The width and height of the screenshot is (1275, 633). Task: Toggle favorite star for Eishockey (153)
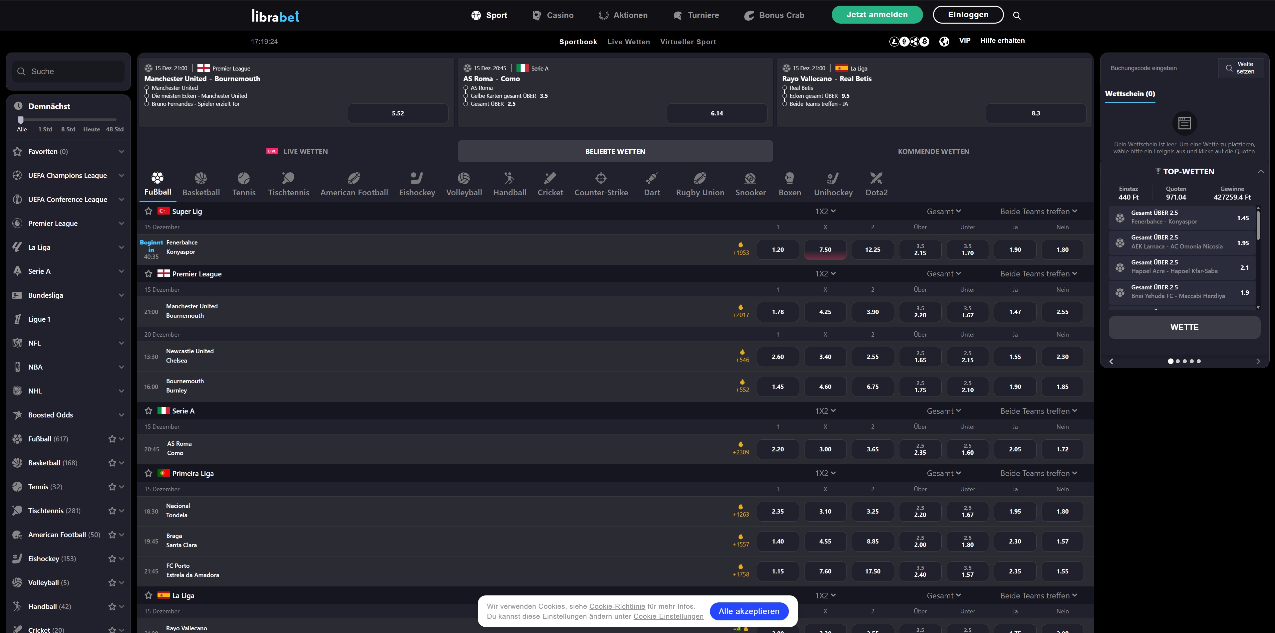pyautogui.click(x=112, y=559)
